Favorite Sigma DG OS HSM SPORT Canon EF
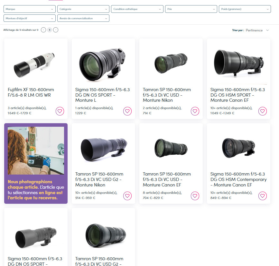This screenshot has height=266, width=279. pyautogui.click(x=263, y=111)
